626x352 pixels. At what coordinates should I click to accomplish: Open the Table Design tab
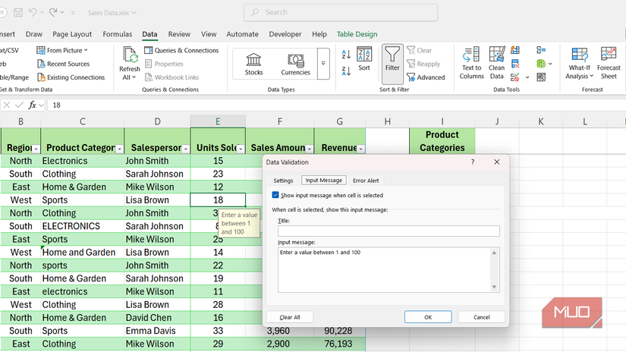pos(357,34)
